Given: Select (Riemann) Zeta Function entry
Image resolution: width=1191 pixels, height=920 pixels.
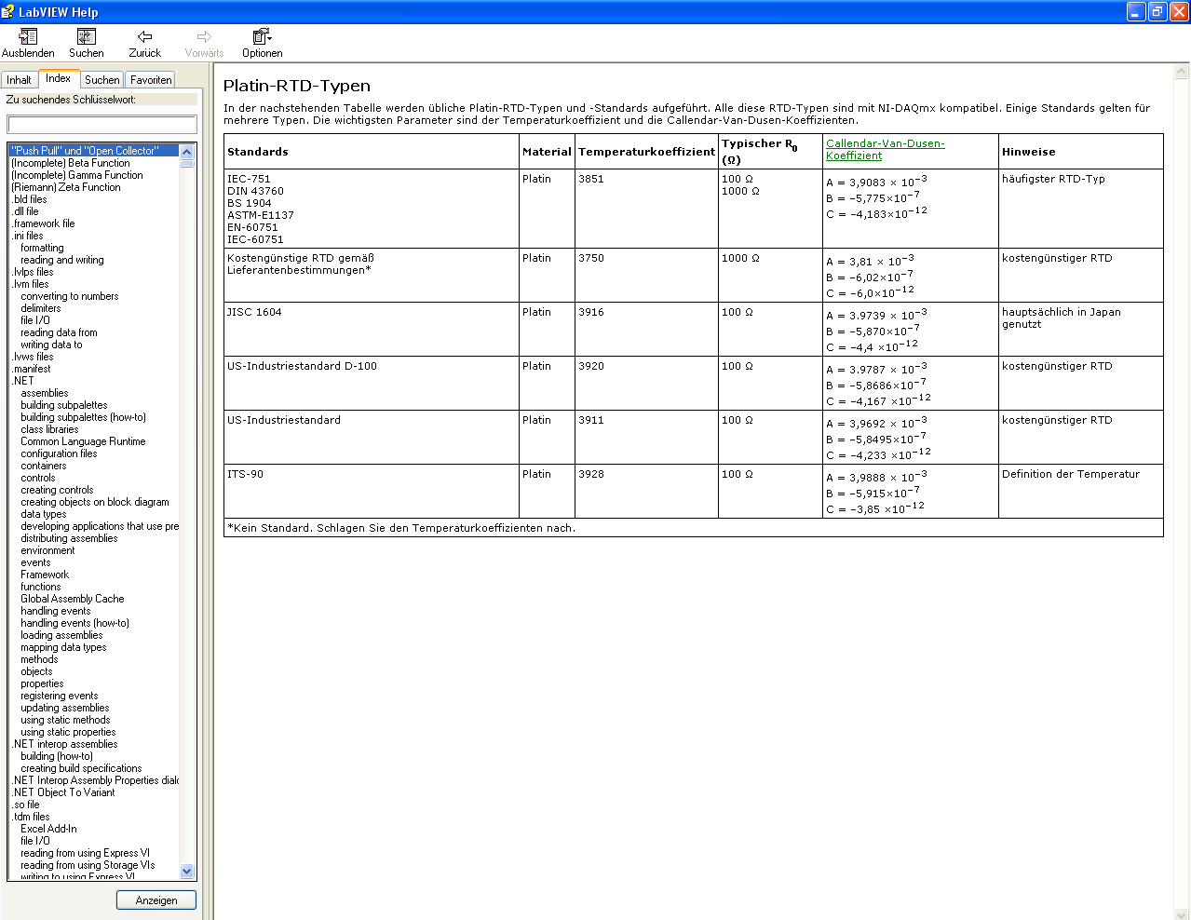Looking at the screenshot, I should pyautogui.click(x=66, y=187).
